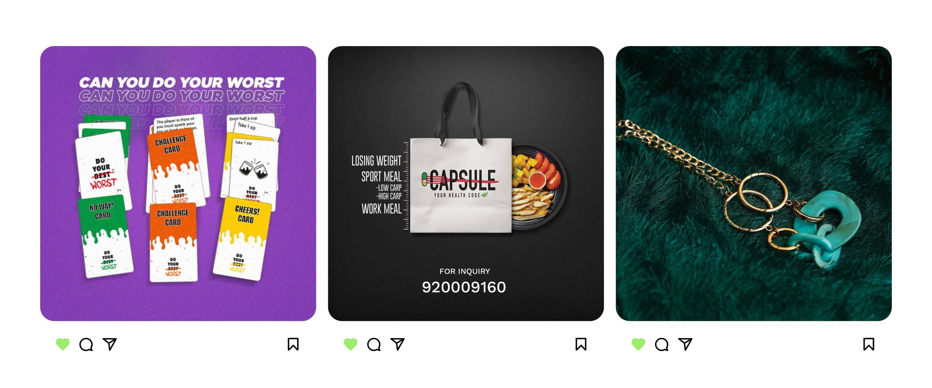The width and height of the screenshot is (932, 388).
Task: Click the Can You Do Your Worst headline
Action: (181, 82)
